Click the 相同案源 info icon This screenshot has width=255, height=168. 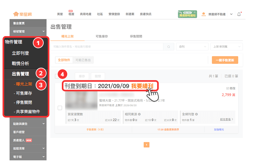[x=139, y=114]
